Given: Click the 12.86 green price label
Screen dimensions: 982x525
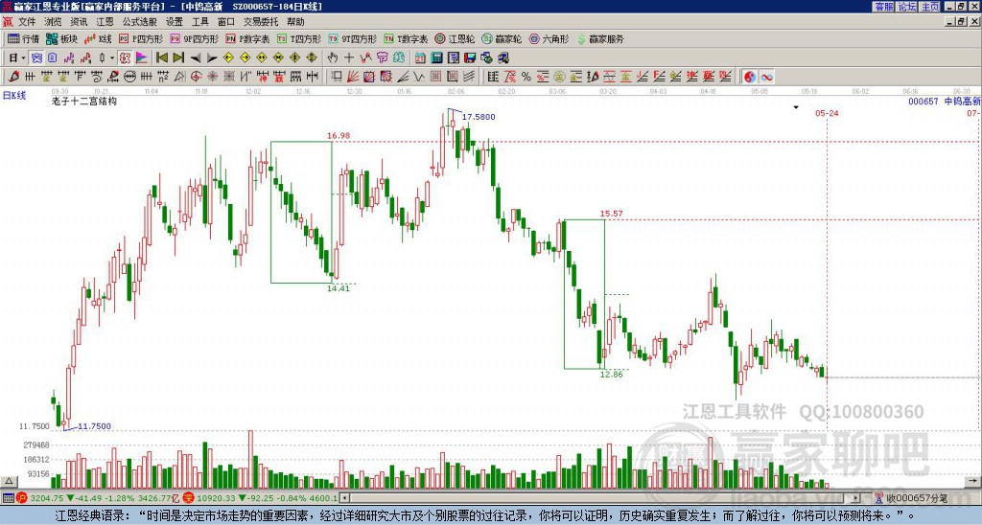Looking at the screenshot, I should [611, 375].
